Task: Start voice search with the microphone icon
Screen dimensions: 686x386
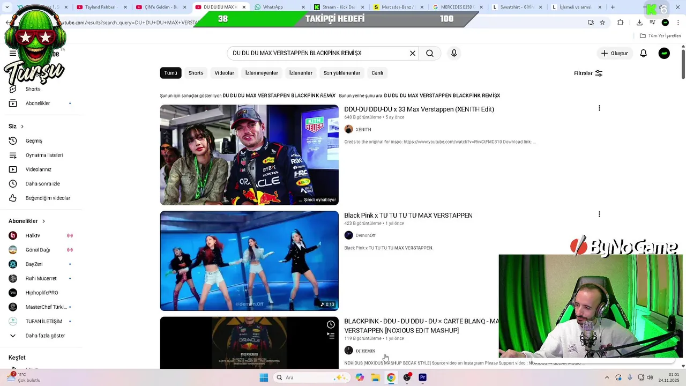Action: 454,53
